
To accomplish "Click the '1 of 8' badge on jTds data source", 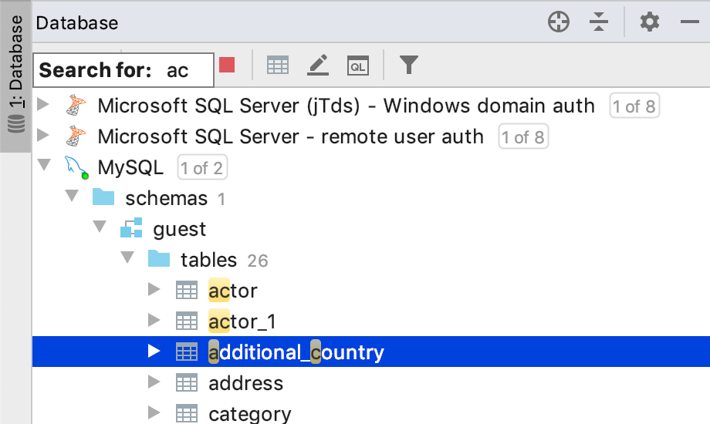I will pos(634,106).
